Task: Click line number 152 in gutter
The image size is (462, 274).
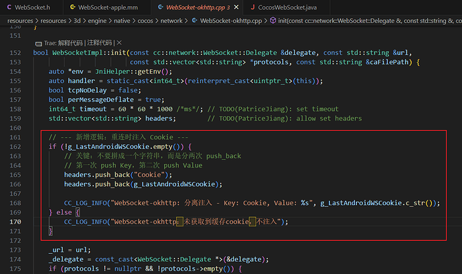Action: pyautogui.click(x=15, y=53)
